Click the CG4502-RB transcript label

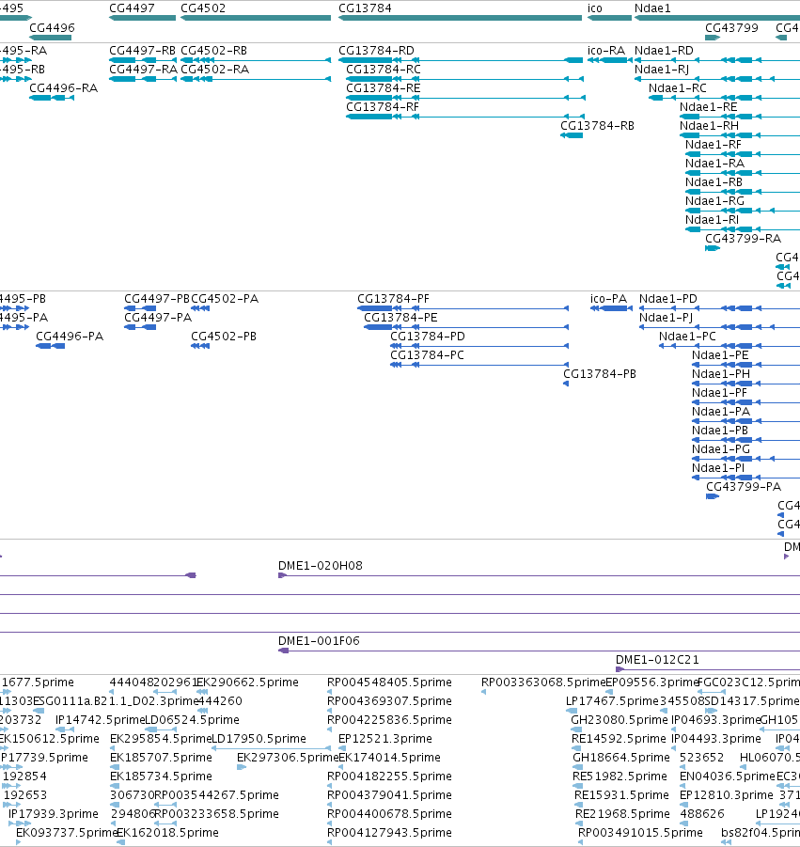pos(214,50)
